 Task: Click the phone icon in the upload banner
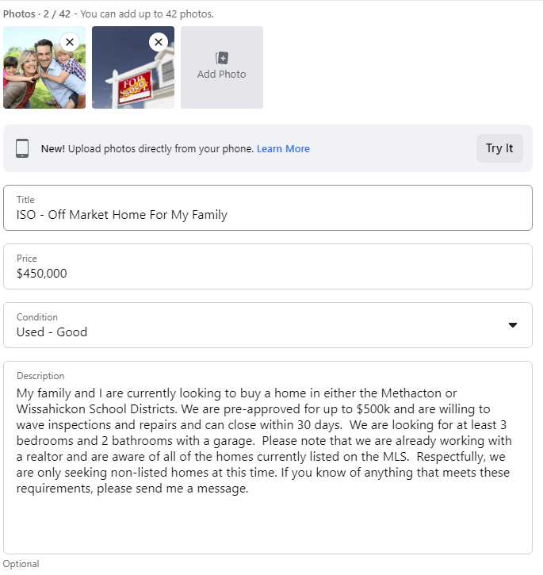[x=22, y=148]
